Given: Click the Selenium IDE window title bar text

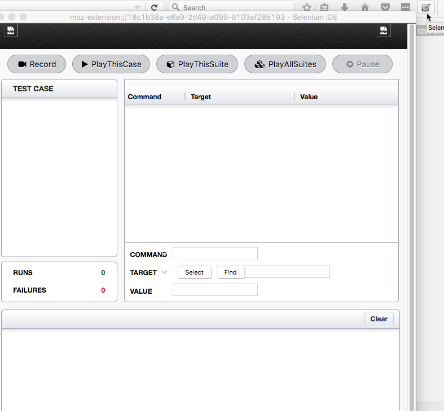Looking at the screenshot, I should point(204,17).
